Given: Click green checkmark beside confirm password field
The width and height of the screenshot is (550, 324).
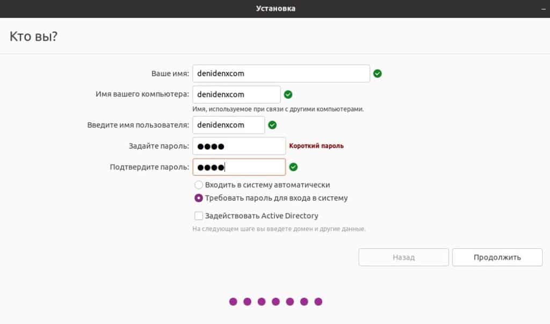Looking at the screenshot, I should click(293, 167).
